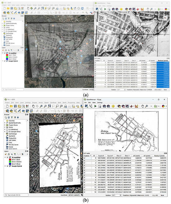Image resolution: width=171 pixels, height=204 pixels.
Task: Toggle 14_modified layer visibility in lower Layers panel
Action: point(7,157)
